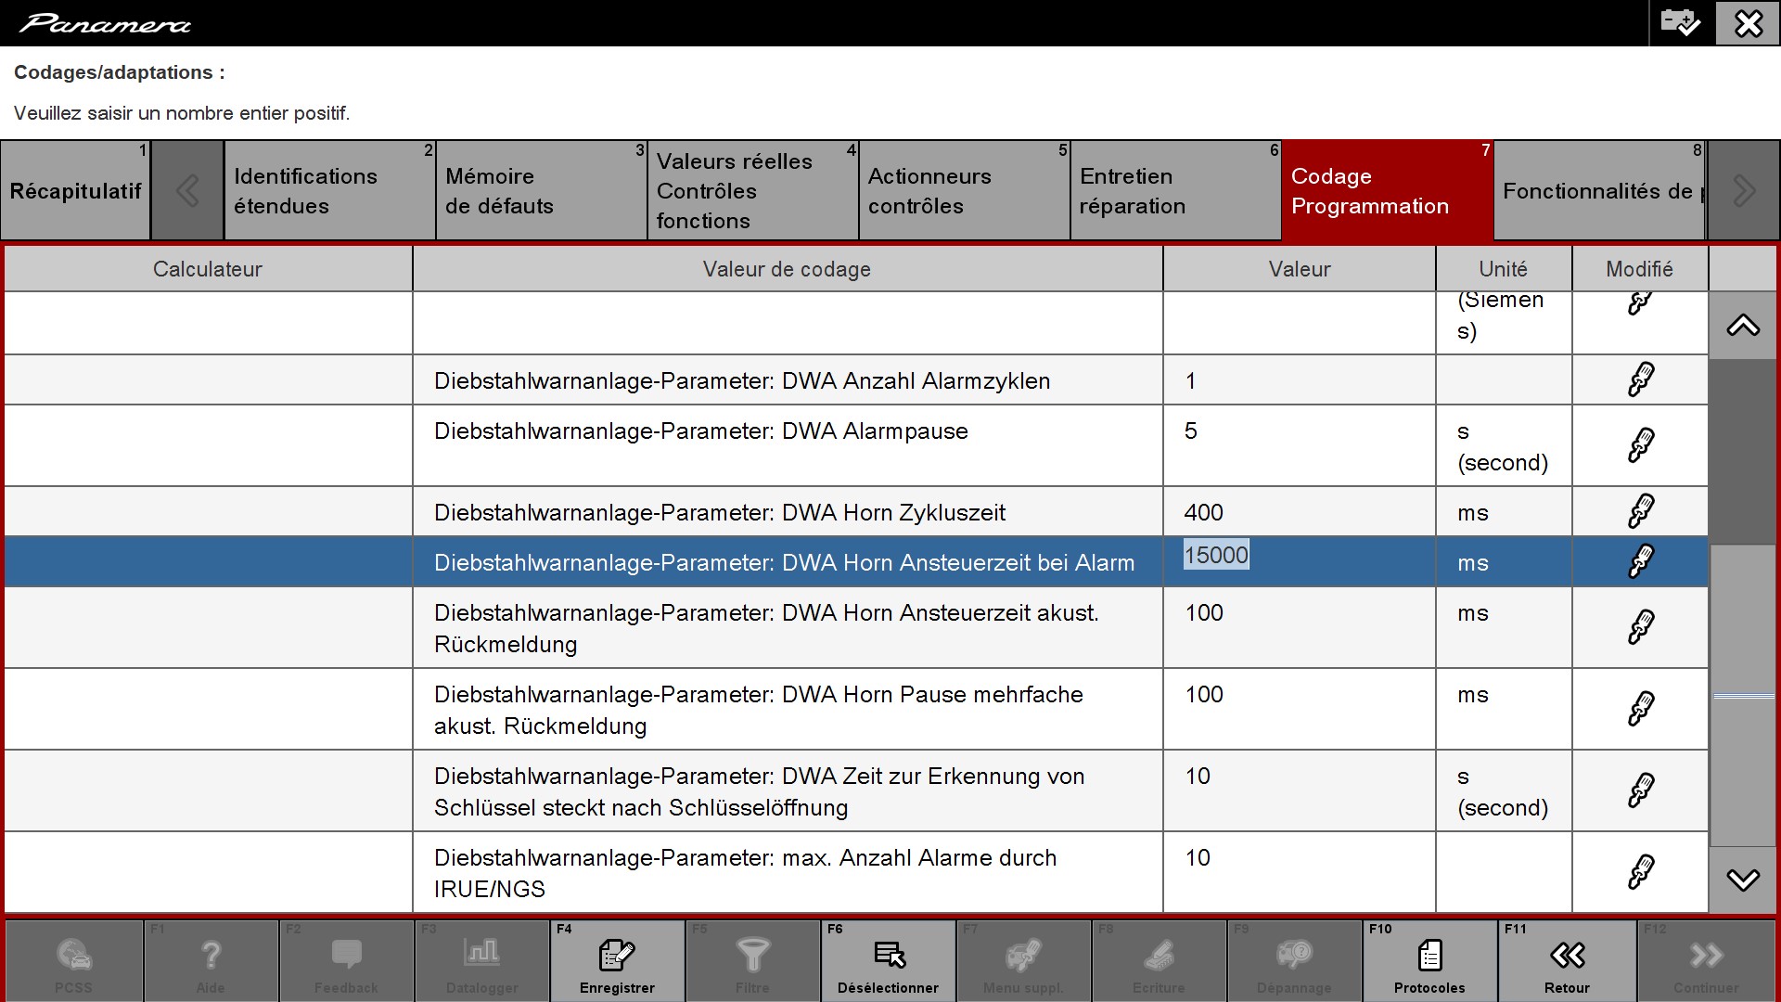Screen dimensions: 1781x1002
Task: Go to previous tabs with left chevron
Action: pyautogui.click(x=187, y=191)
